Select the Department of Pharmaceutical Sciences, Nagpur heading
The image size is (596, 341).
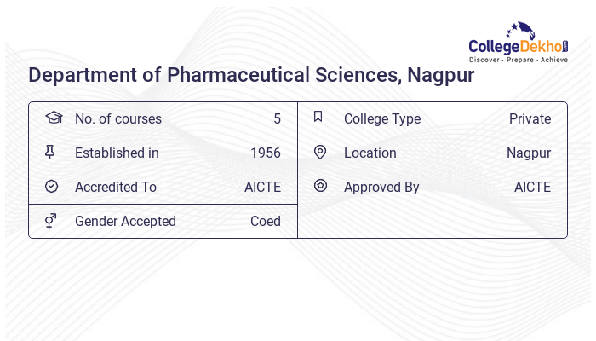pos(251,74)
